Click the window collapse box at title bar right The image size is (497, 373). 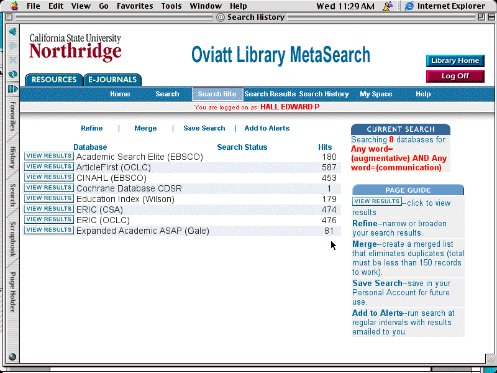[x=491, y=17]
